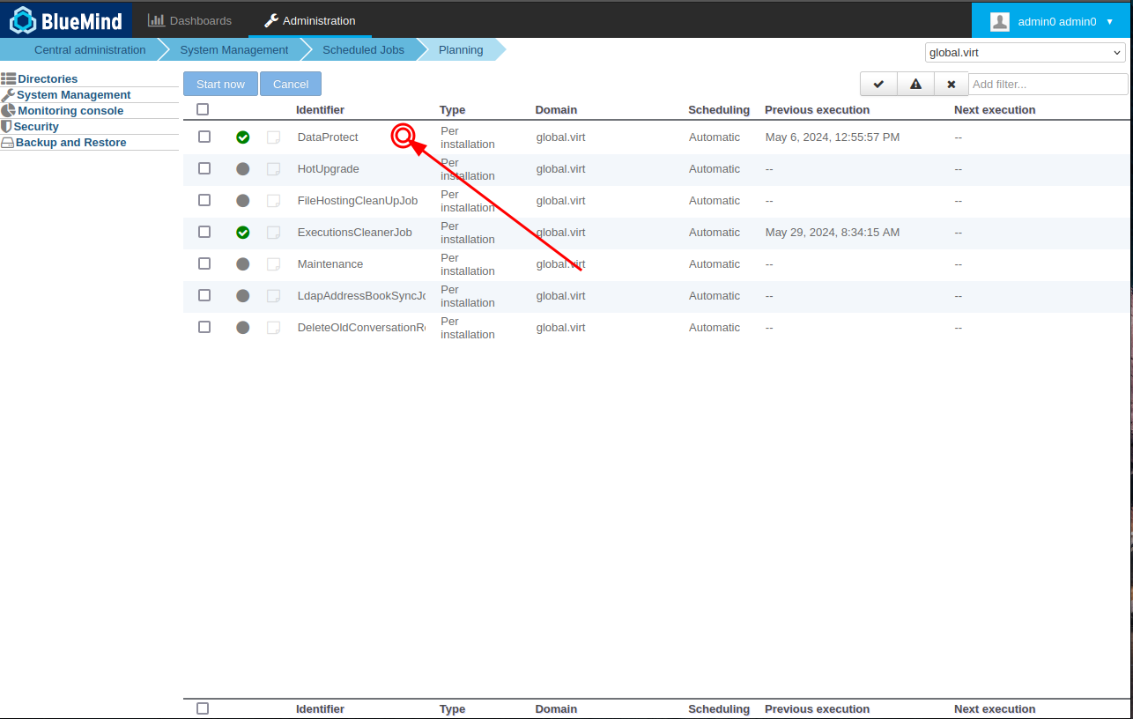
Task: Click the log note icon for ExecutionsCleanerJob
Action: coord(274,233)
